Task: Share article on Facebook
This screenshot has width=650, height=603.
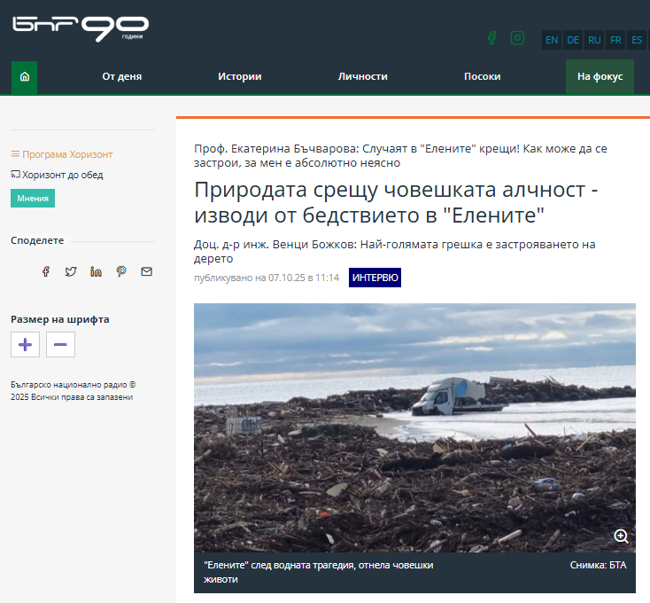Action: [46, 271]
